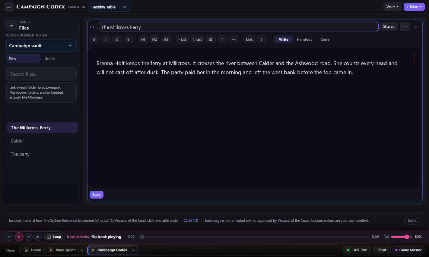The height and width of the screenshot is (257, 429).
Task: Apply bold formatting with B button
Action: click(94, 39)
